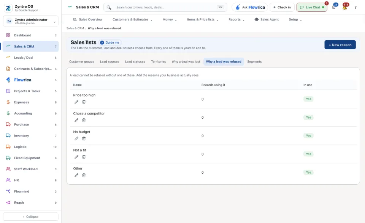This screenshot has width=365, height=223.
Task: Select Sales & CRM in the sidebar
Action: coord(31,46)
